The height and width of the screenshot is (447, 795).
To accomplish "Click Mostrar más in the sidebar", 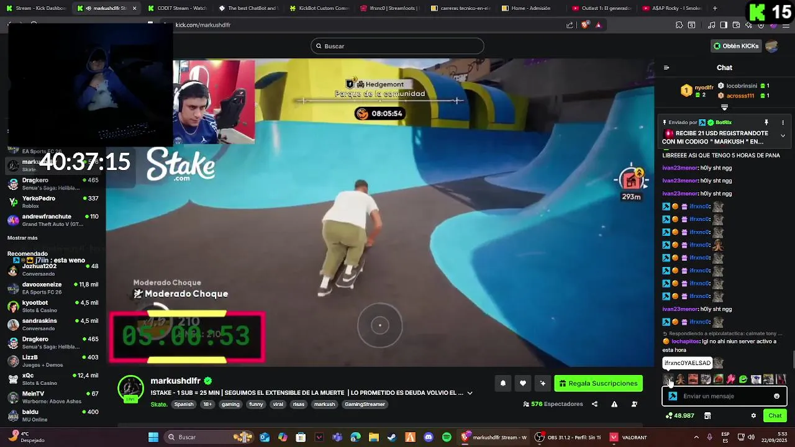I will coord(22,238).
